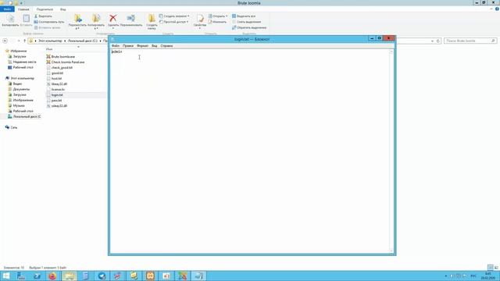Screen dimensions: 500x281
Task: Click Скопировать путь in the ribbon
Action: coord(49,22)
